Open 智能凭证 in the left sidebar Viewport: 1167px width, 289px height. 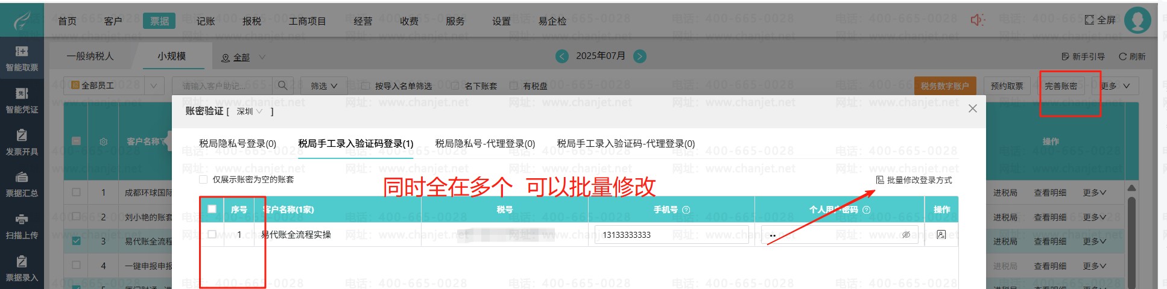click(x=22, y=101)
